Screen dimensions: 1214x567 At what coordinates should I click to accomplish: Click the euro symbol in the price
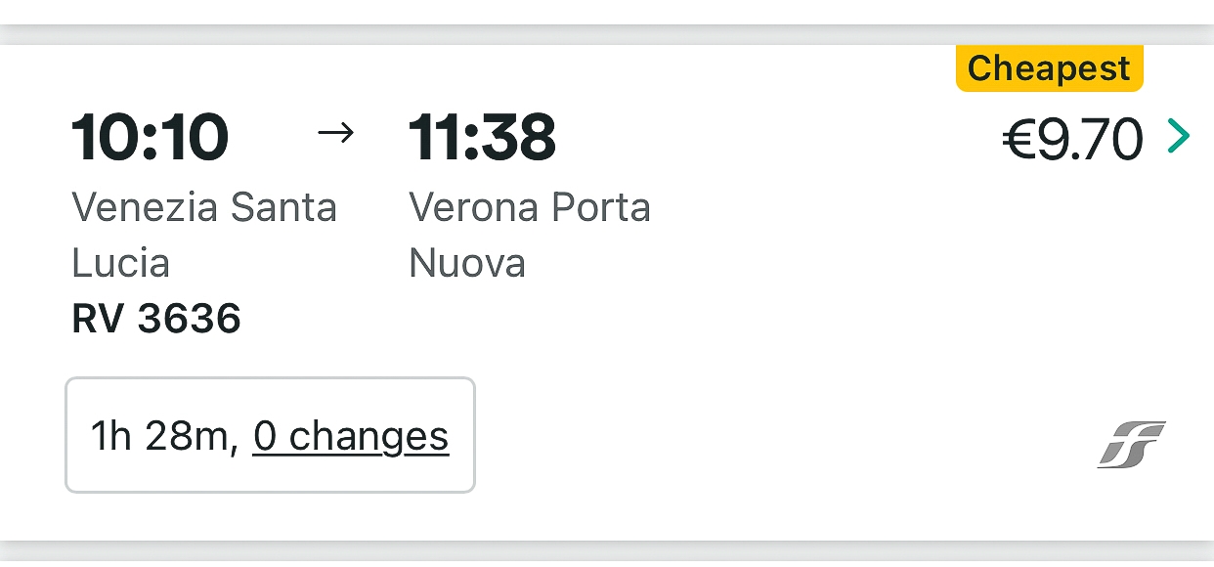point(1019,140)
